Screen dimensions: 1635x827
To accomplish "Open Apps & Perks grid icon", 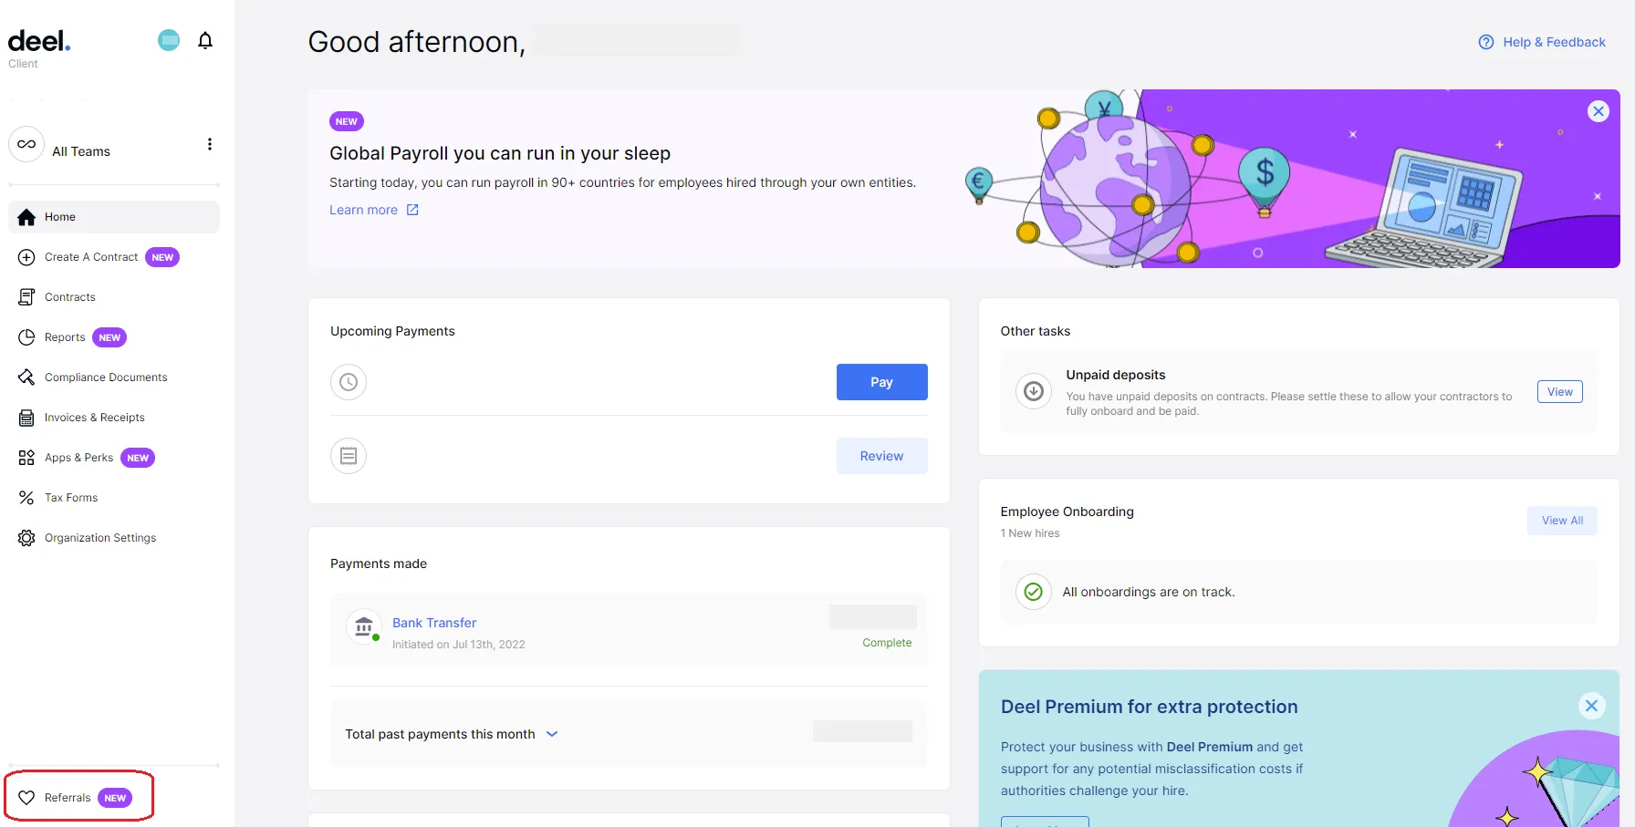I will click(x=26, y=458).
